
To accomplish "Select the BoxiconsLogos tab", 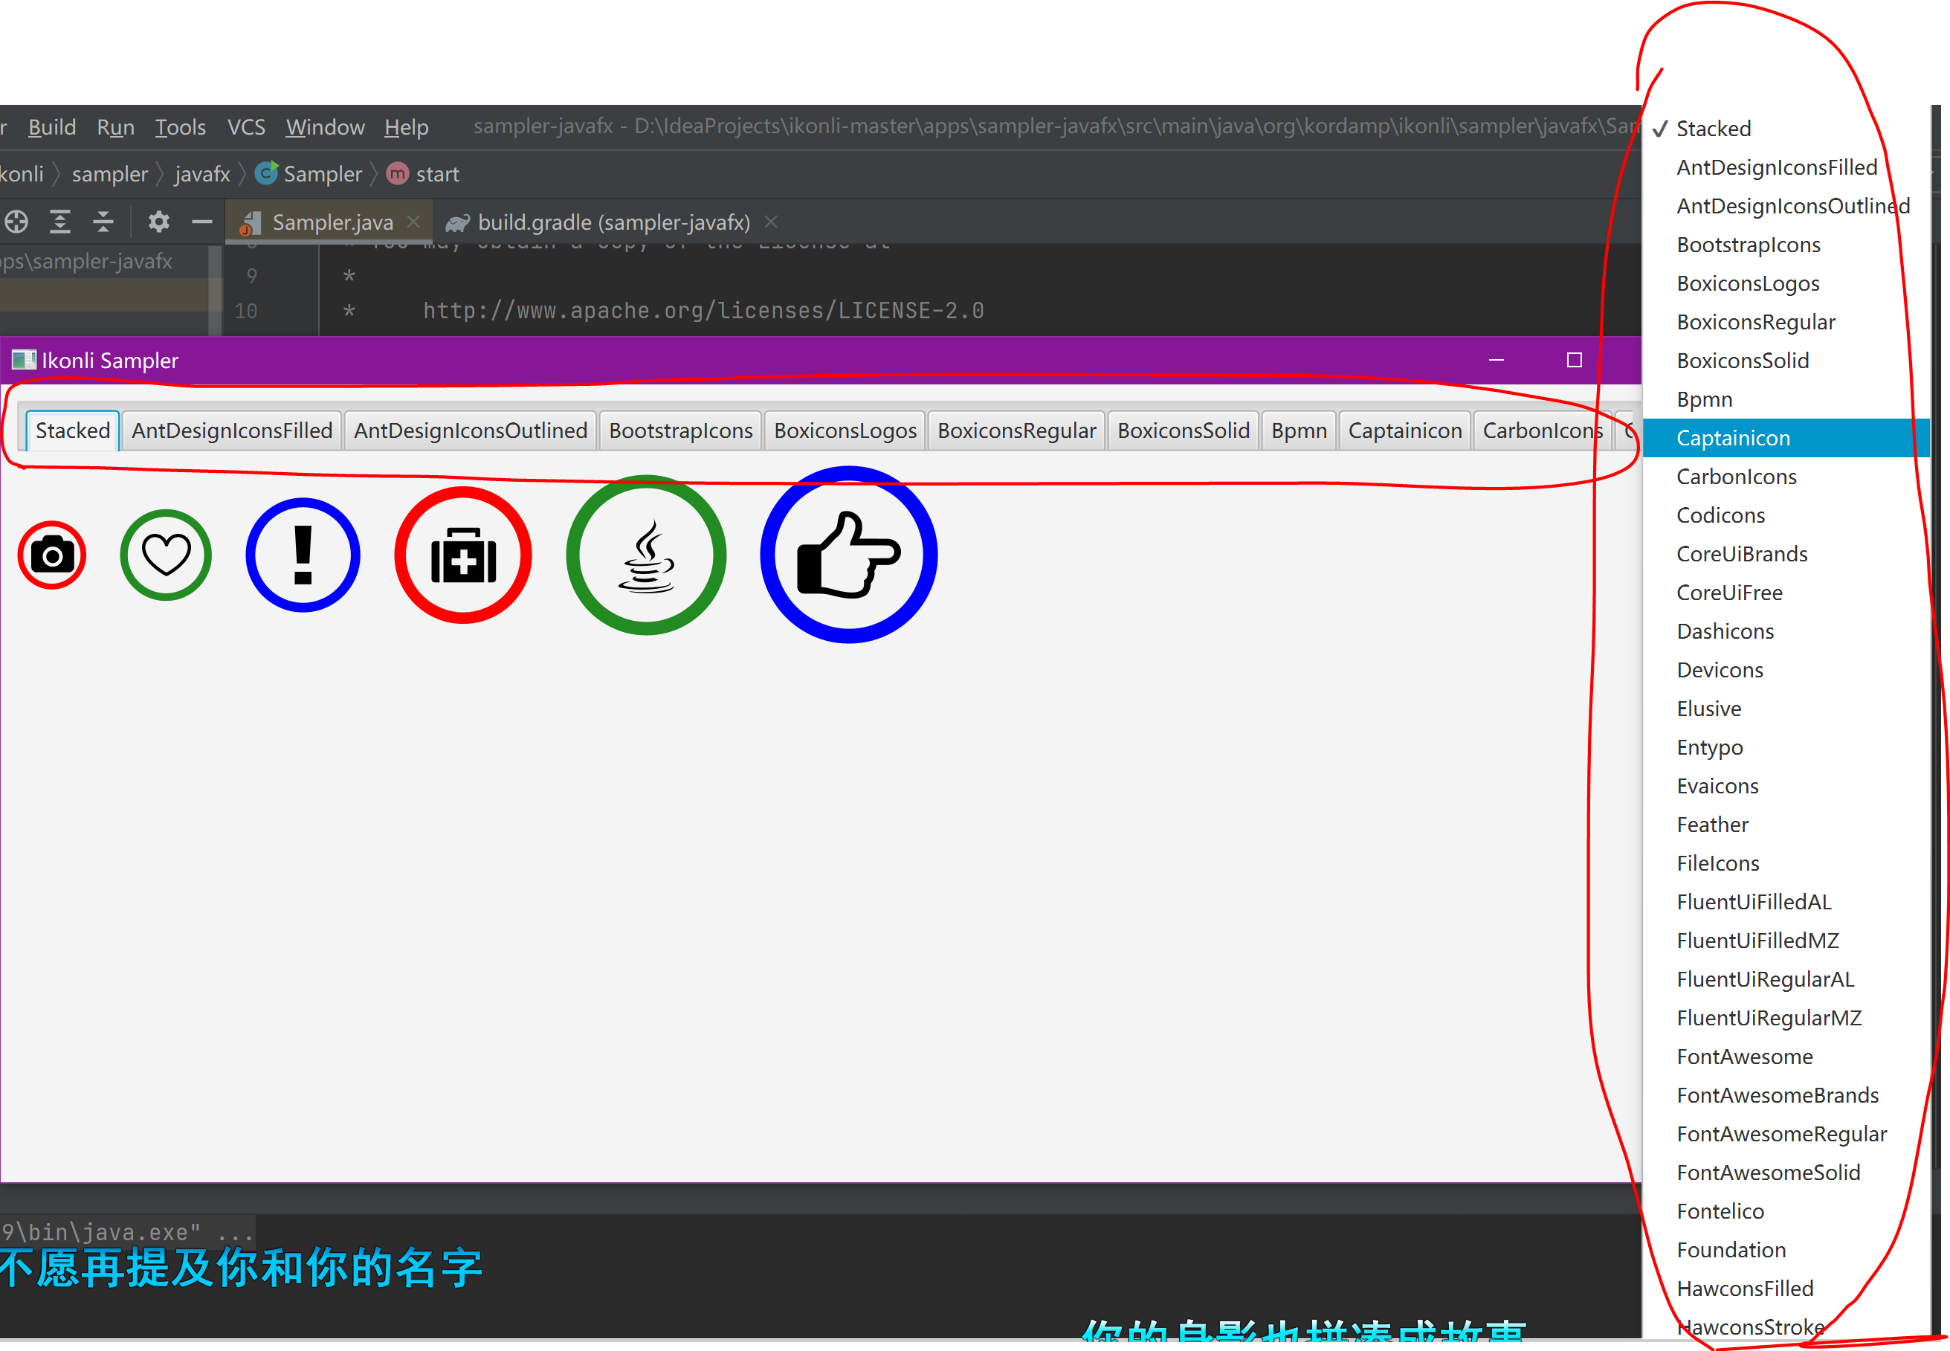I will [x=845, y=430].
